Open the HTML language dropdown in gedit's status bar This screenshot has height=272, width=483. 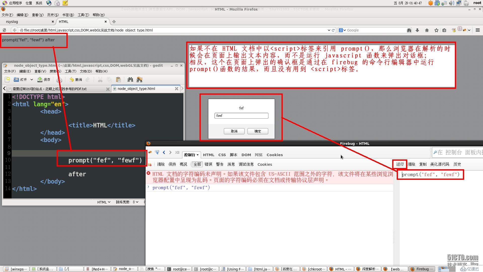[104, 202]
